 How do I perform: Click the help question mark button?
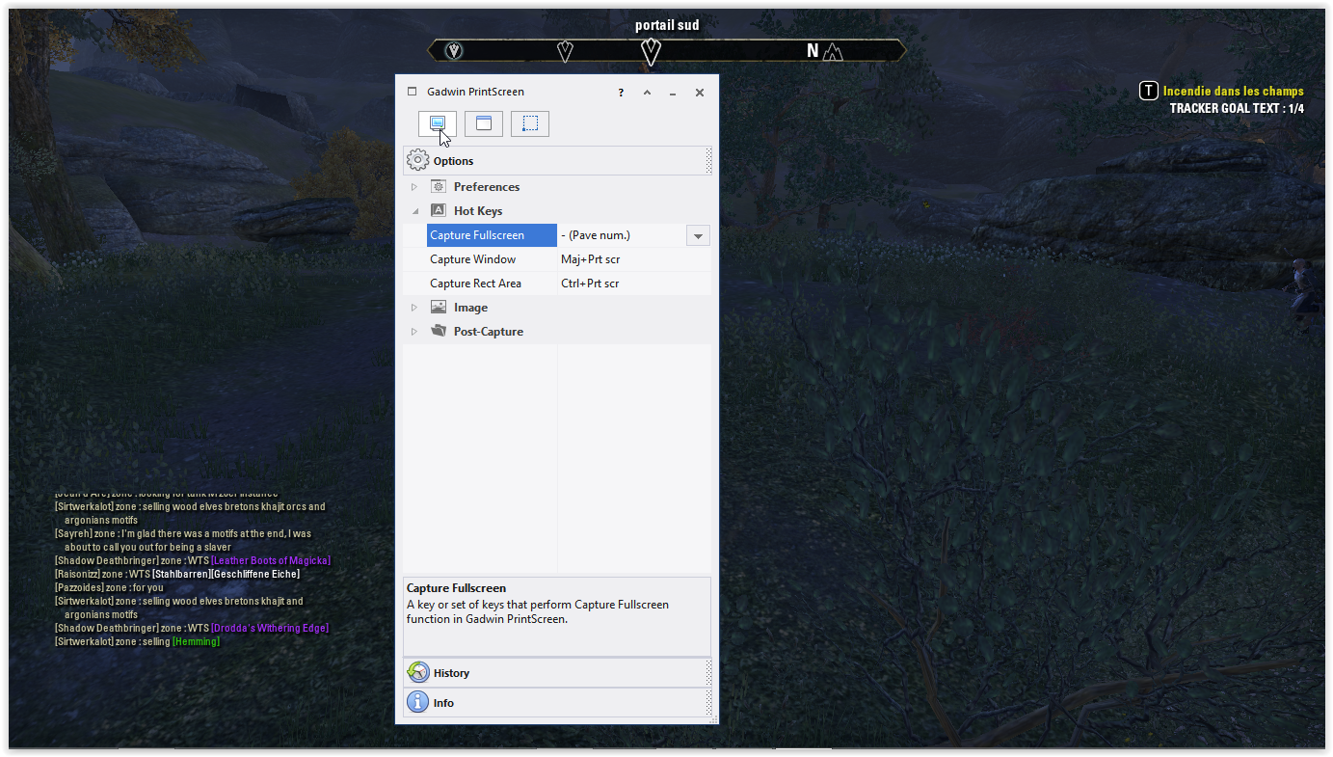[x=621, y=93]
